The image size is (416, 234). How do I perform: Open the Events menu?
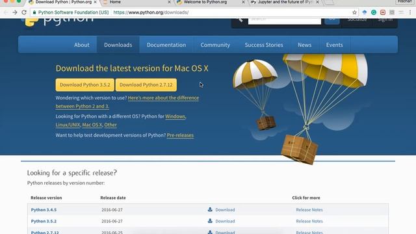point(335,45)
